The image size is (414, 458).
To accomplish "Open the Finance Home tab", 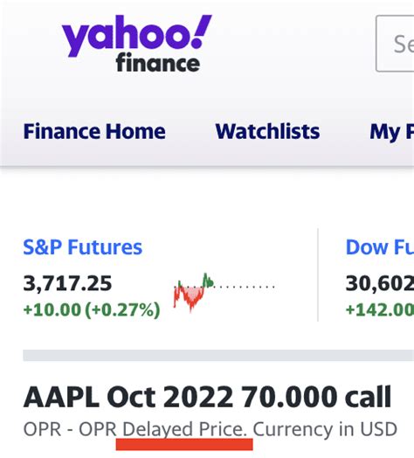I will click(x=94, y=132).
